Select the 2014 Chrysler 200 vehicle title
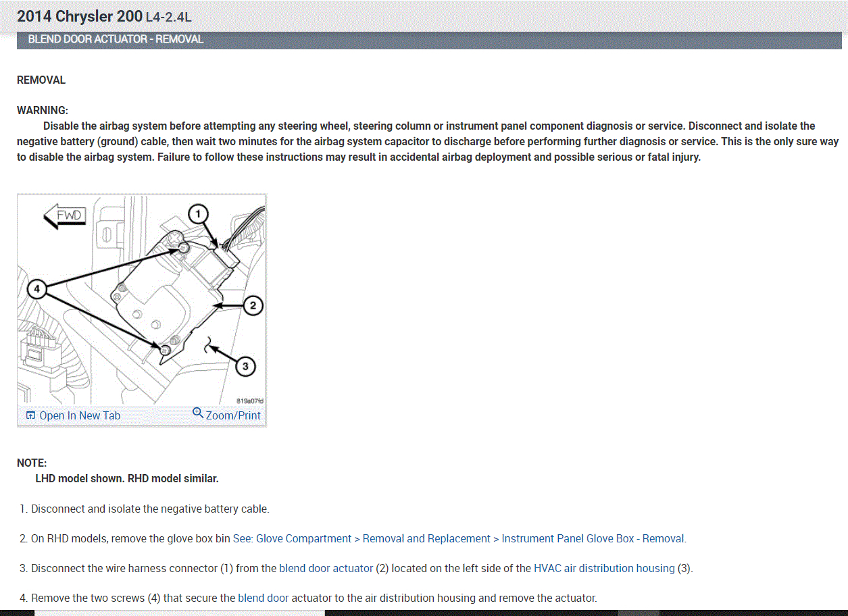The height and width of the screenshot is (616, 848). [x=80, y=16]
